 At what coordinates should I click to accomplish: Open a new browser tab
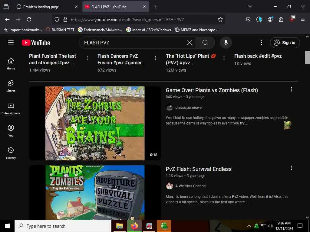[156, 7]
